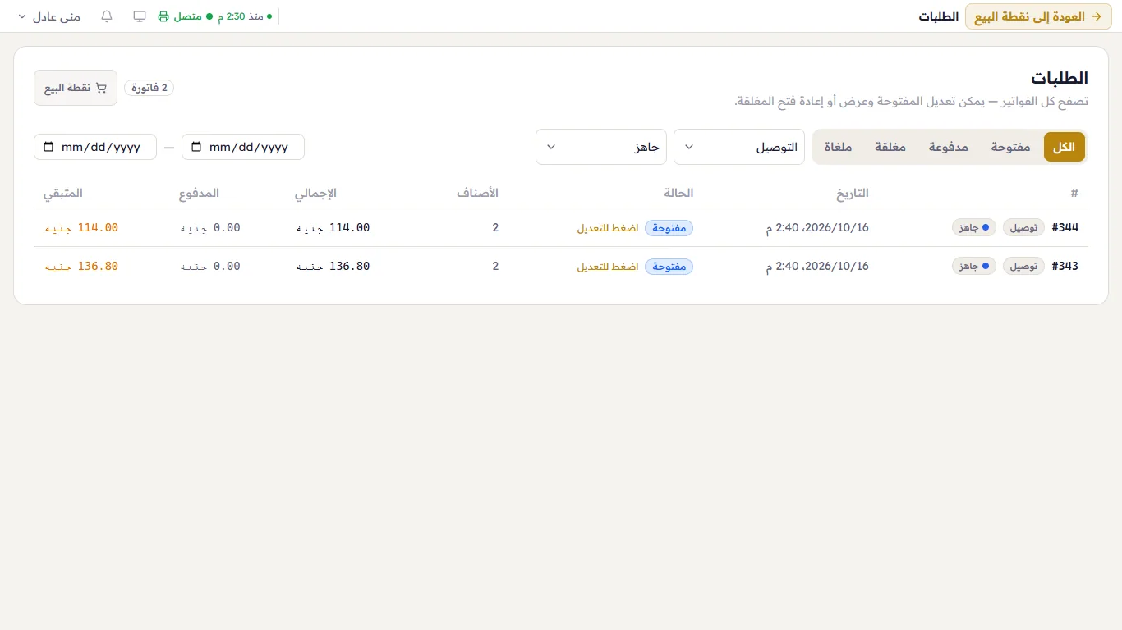
Task: Click اضغط للتعديل on order #343
Action: tap(608, 267)
